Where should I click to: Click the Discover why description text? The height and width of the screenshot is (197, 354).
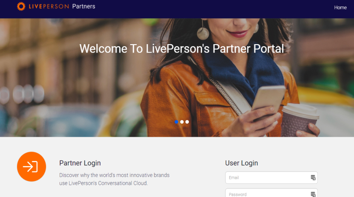(x=114, y=179)
